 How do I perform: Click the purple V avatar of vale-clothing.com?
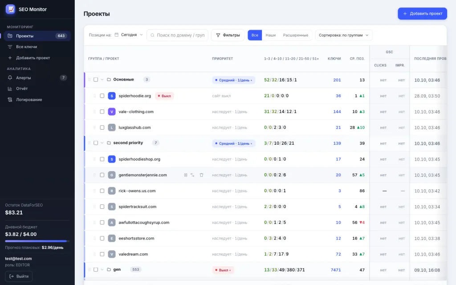click(112, 112)
